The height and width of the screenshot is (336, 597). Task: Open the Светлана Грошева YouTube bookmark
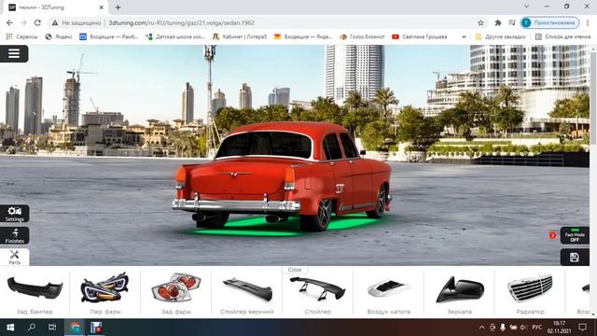[420, 37]
